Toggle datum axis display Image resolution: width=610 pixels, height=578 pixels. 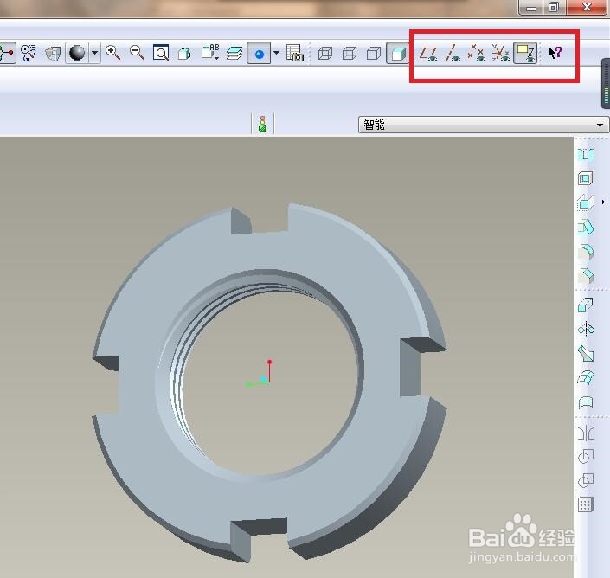[452, 53]
